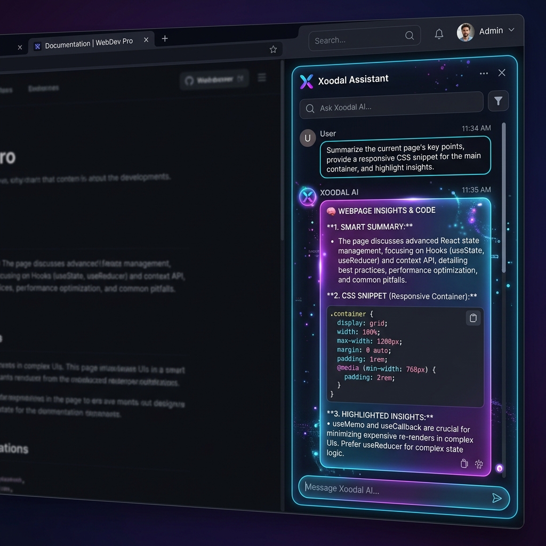
Task: Click the Ask Xoodal AI... search box
Action: click(x=391, y=106)
